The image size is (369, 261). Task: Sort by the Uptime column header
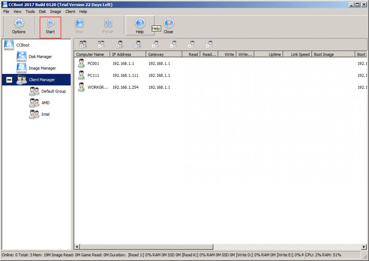pos(269,54)
